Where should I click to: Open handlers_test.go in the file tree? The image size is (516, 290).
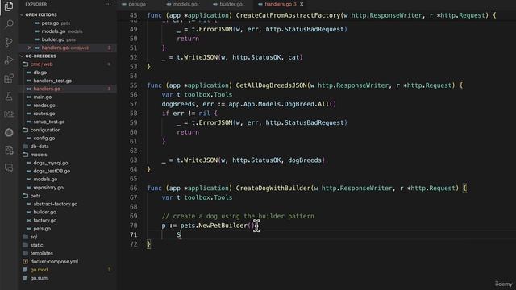pyautogui.click(x=52, y=81)
